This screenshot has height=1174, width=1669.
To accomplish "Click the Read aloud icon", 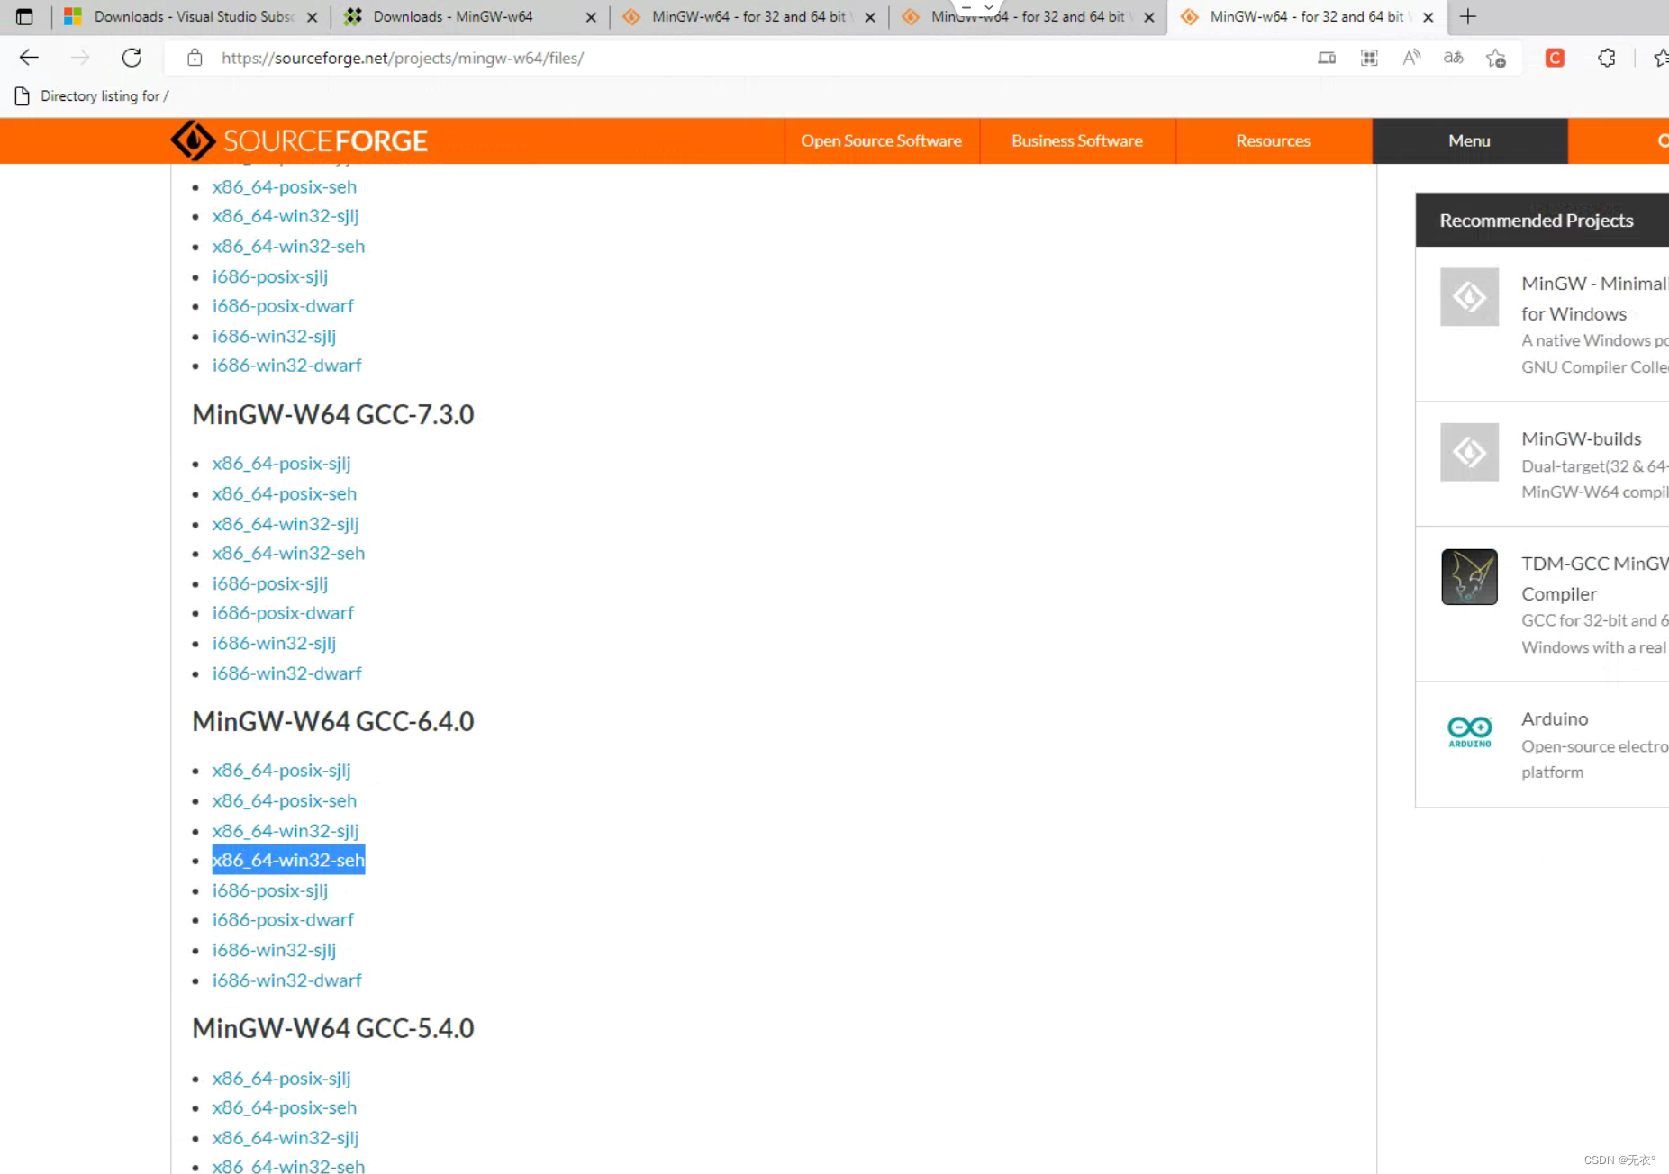I will 1411,58.
